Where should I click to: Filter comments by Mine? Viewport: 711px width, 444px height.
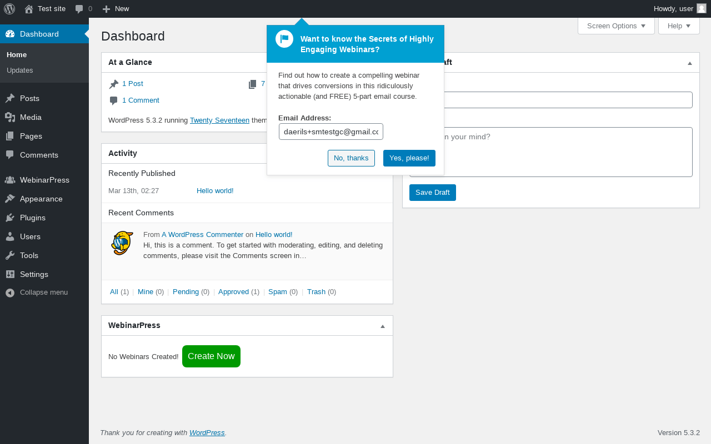click(146, 292)
